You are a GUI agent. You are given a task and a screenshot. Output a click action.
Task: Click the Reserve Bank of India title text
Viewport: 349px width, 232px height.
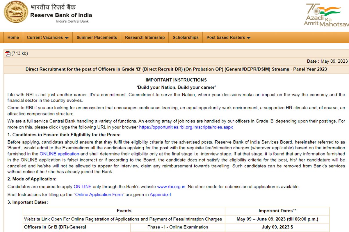click(61, 15)
